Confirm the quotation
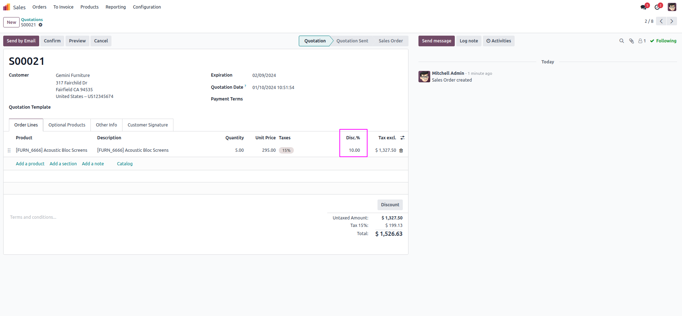 [x=52, y=41]
